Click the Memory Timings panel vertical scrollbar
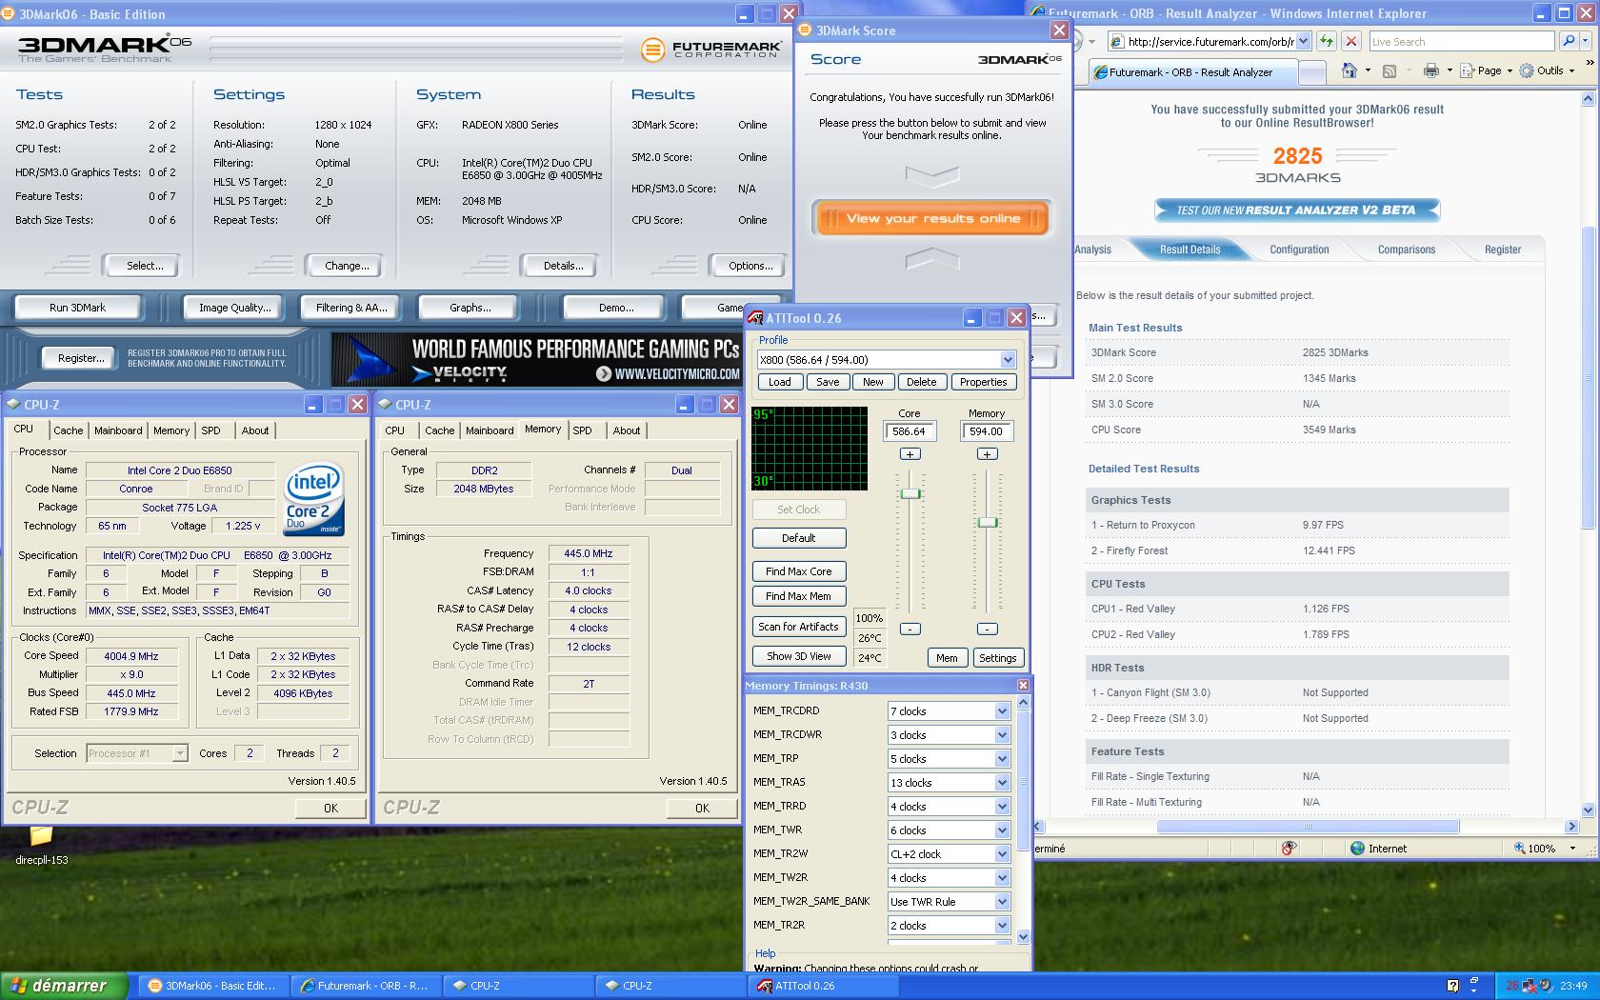Image resolution: width=1600 pixels, height=1000 pixels. tap(1023, 819)
